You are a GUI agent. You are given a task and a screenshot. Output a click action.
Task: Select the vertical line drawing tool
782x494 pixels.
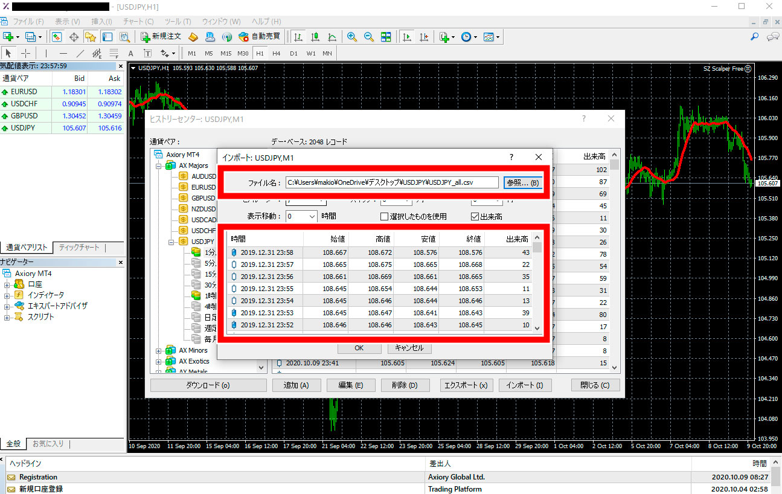[46, 53]
